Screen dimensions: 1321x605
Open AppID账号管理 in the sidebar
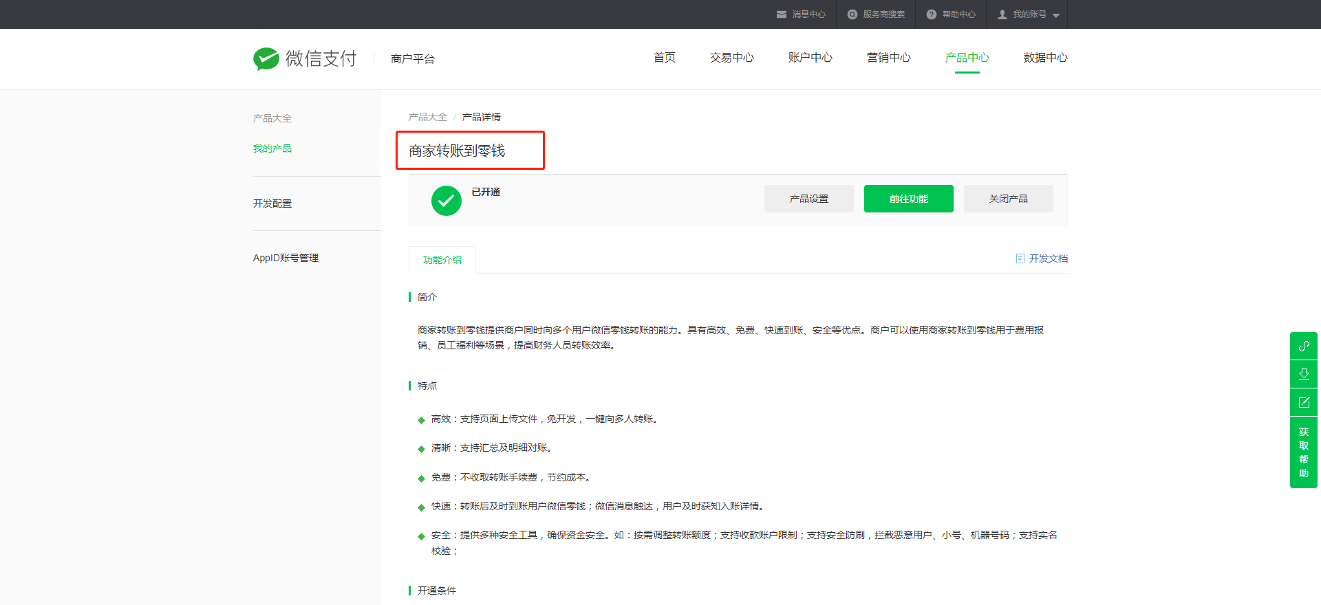[286, 258]
